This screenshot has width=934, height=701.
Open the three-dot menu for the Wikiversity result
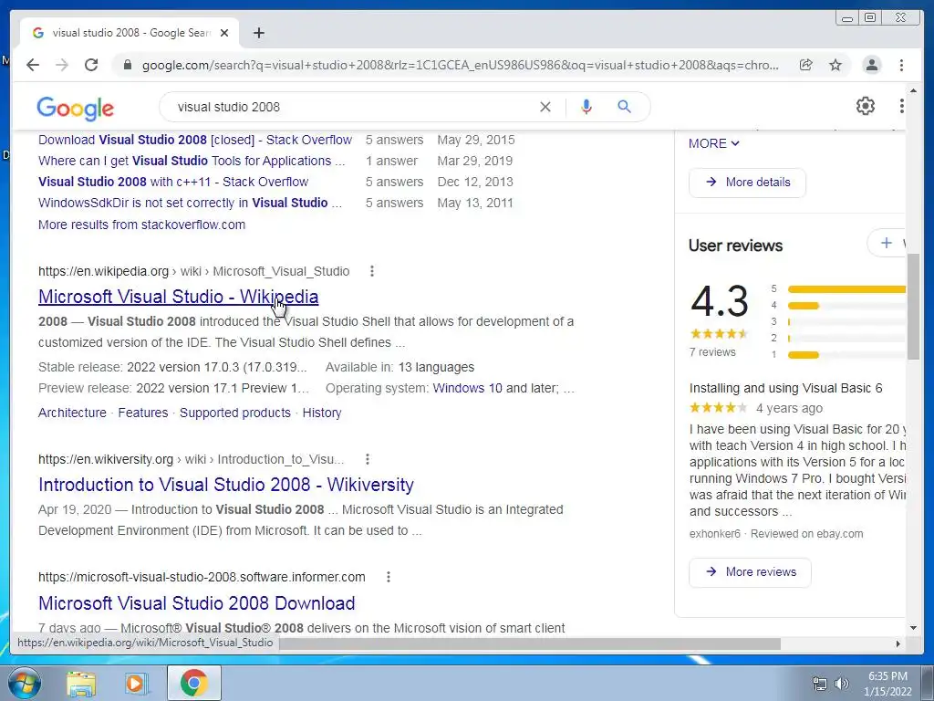point(368,459)
